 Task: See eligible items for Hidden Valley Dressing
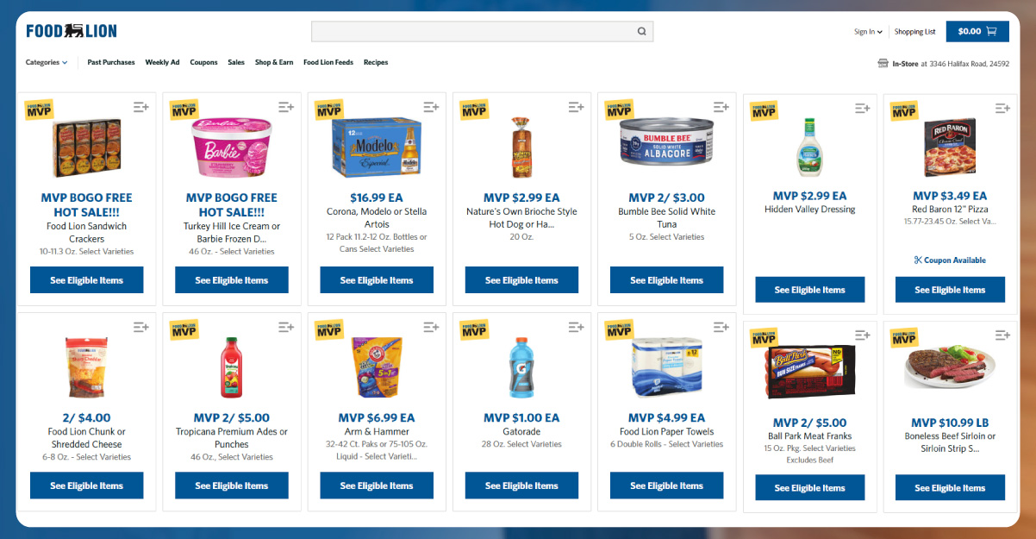tap(809, 290)
